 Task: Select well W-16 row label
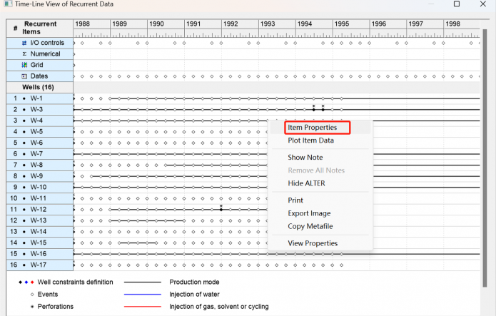(x=38, y=254)
